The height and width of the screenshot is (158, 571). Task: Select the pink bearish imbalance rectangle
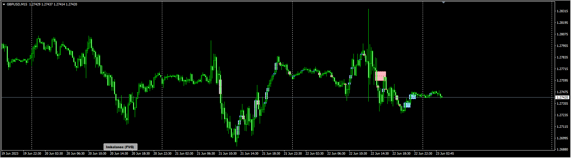coord(381,76)
